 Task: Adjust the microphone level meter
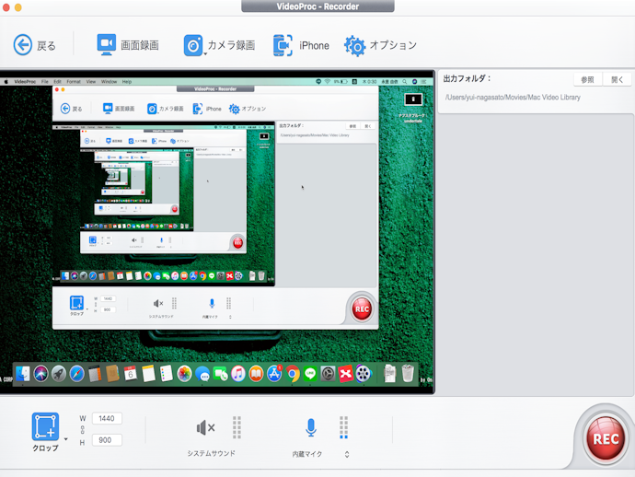click(343, 428)
